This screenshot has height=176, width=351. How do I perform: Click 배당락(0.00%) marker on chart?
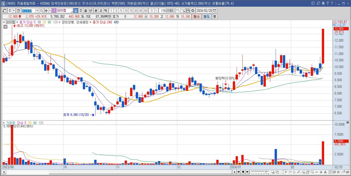point(226,78)
